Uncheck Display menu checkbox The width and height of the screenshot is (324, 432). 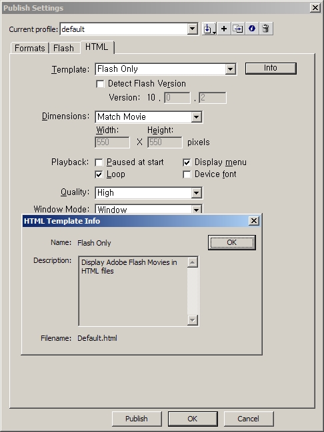pyautogui.click(x=187, y=162)
